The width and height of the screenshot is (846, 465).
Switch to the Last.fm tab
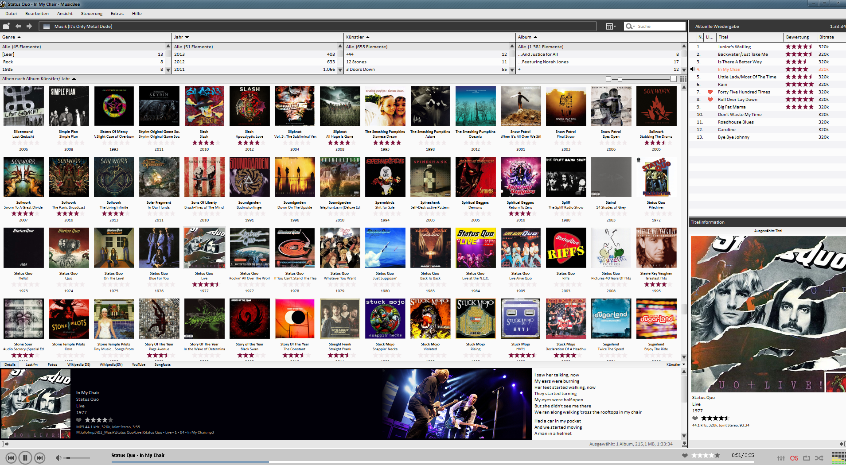31,364
